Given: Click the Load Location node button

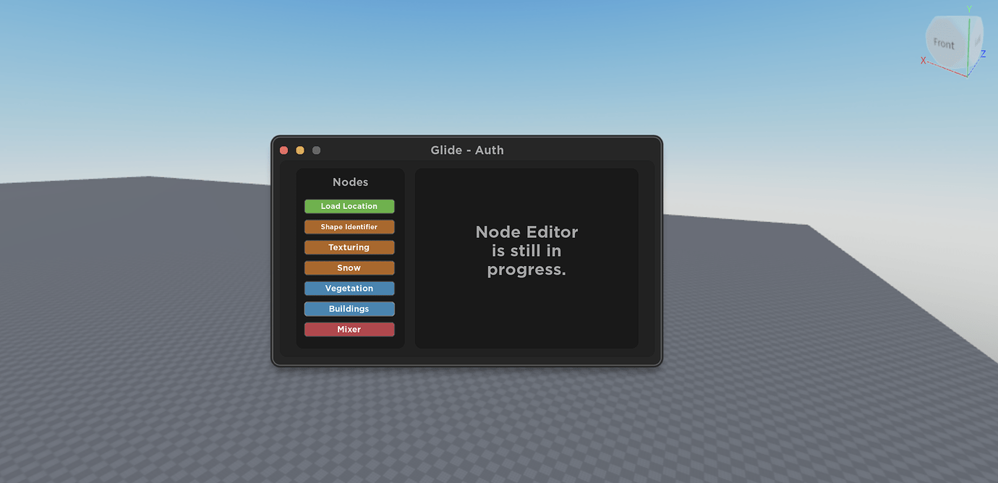Looking at the screenshot, I should pos(349,206).
